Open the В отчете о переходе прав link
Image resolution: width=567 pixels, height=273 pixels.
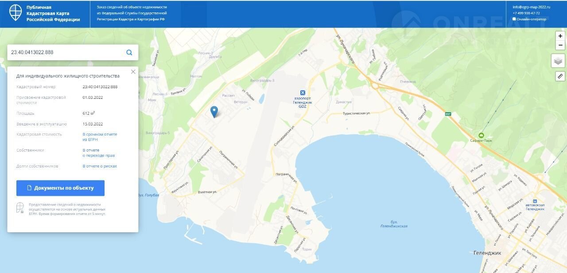99,153
